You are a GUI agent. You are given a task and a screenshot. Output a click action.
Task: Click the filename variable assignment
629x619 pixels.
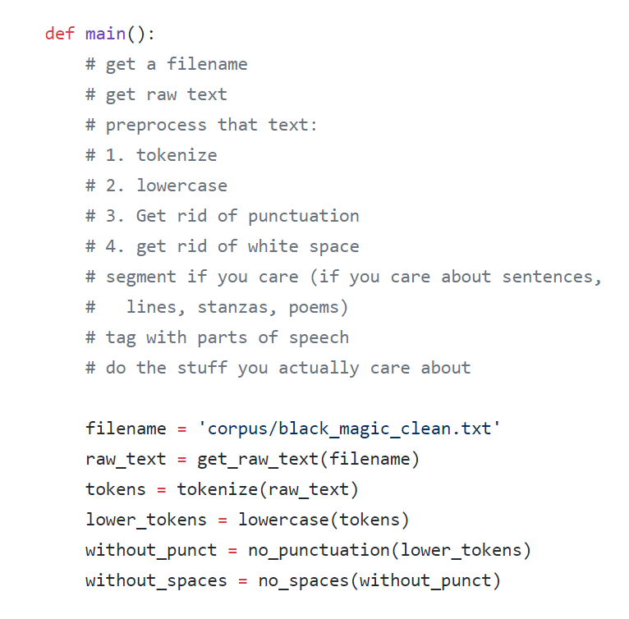tap(293, 429)
